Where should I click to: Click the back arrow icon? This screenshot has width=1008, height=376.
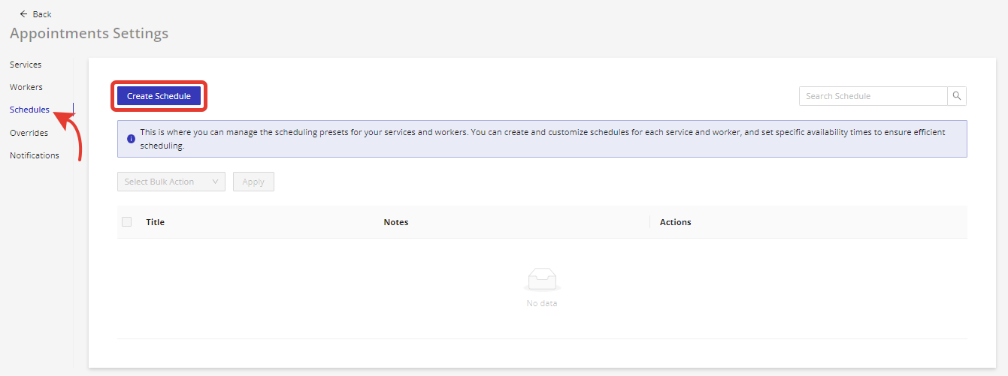[x=23, y=14]
